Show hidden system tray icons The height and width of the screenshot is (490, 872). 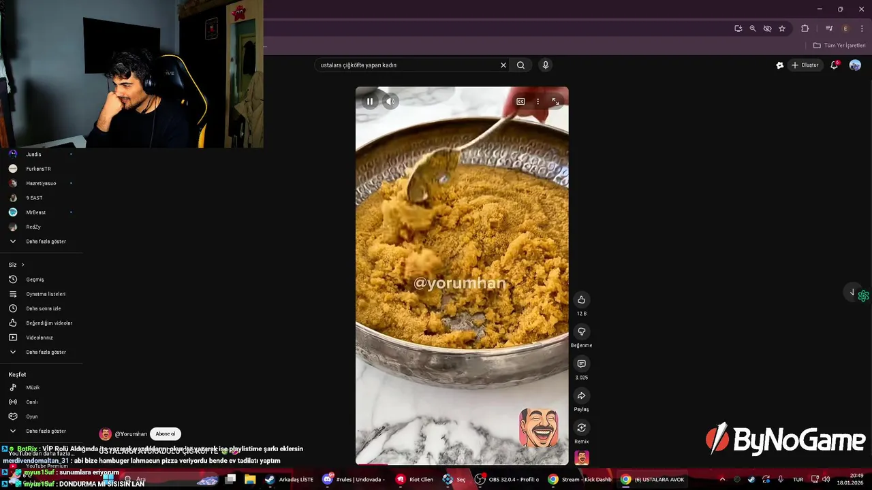[x=722, y=480]
